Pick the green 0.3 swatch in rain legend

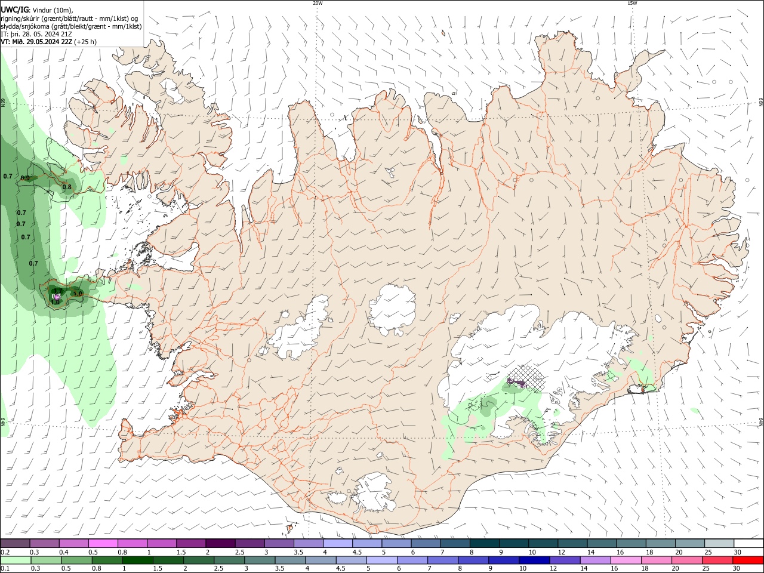[x=46, y=560]
